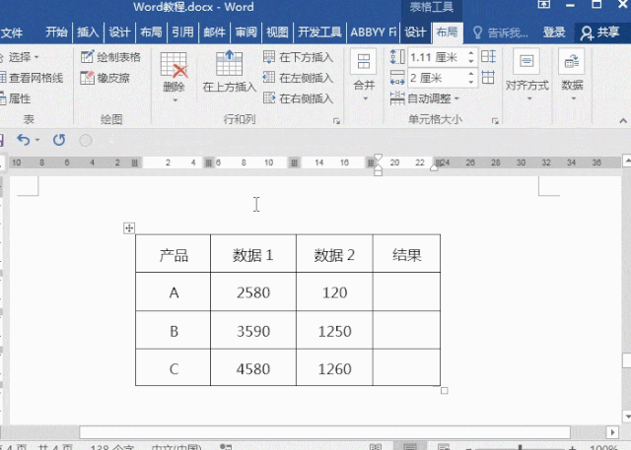Click the AutoFit (自动调整) icon
This screenshot has height=450, width=631.
(x=396, y=98)
